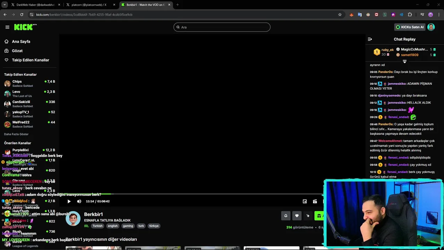444x250 pixels.
Task: Close the platcorn tab
Action: (x=114, y=5)
